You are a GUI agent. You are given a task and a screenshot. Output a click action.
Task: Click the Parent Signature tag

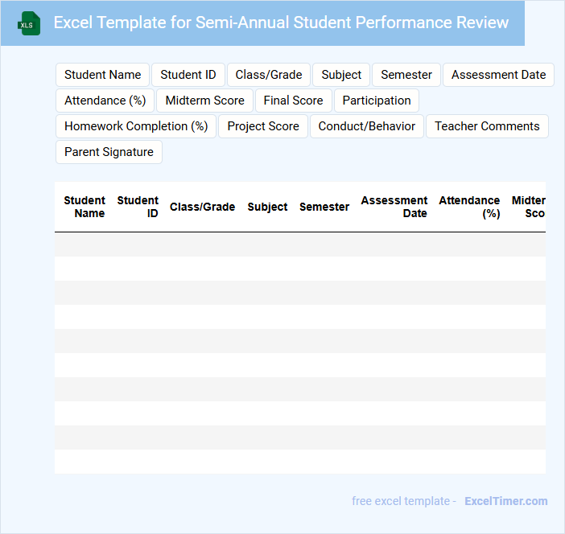tap(109, 152)
